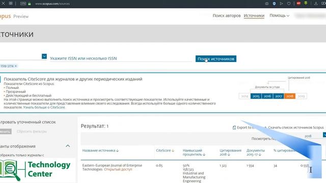Click the red ABP extension icon
Image resolution: width=326 pixels, height=183 pixels.
click(298, 4)
